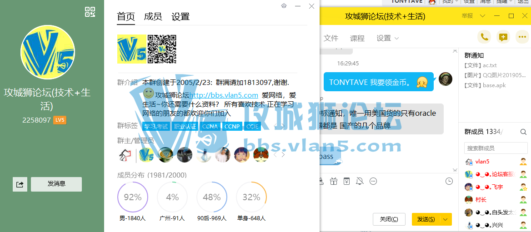
Task: Open 【文件】ac.txt in group notices
Action: point(481,65)
